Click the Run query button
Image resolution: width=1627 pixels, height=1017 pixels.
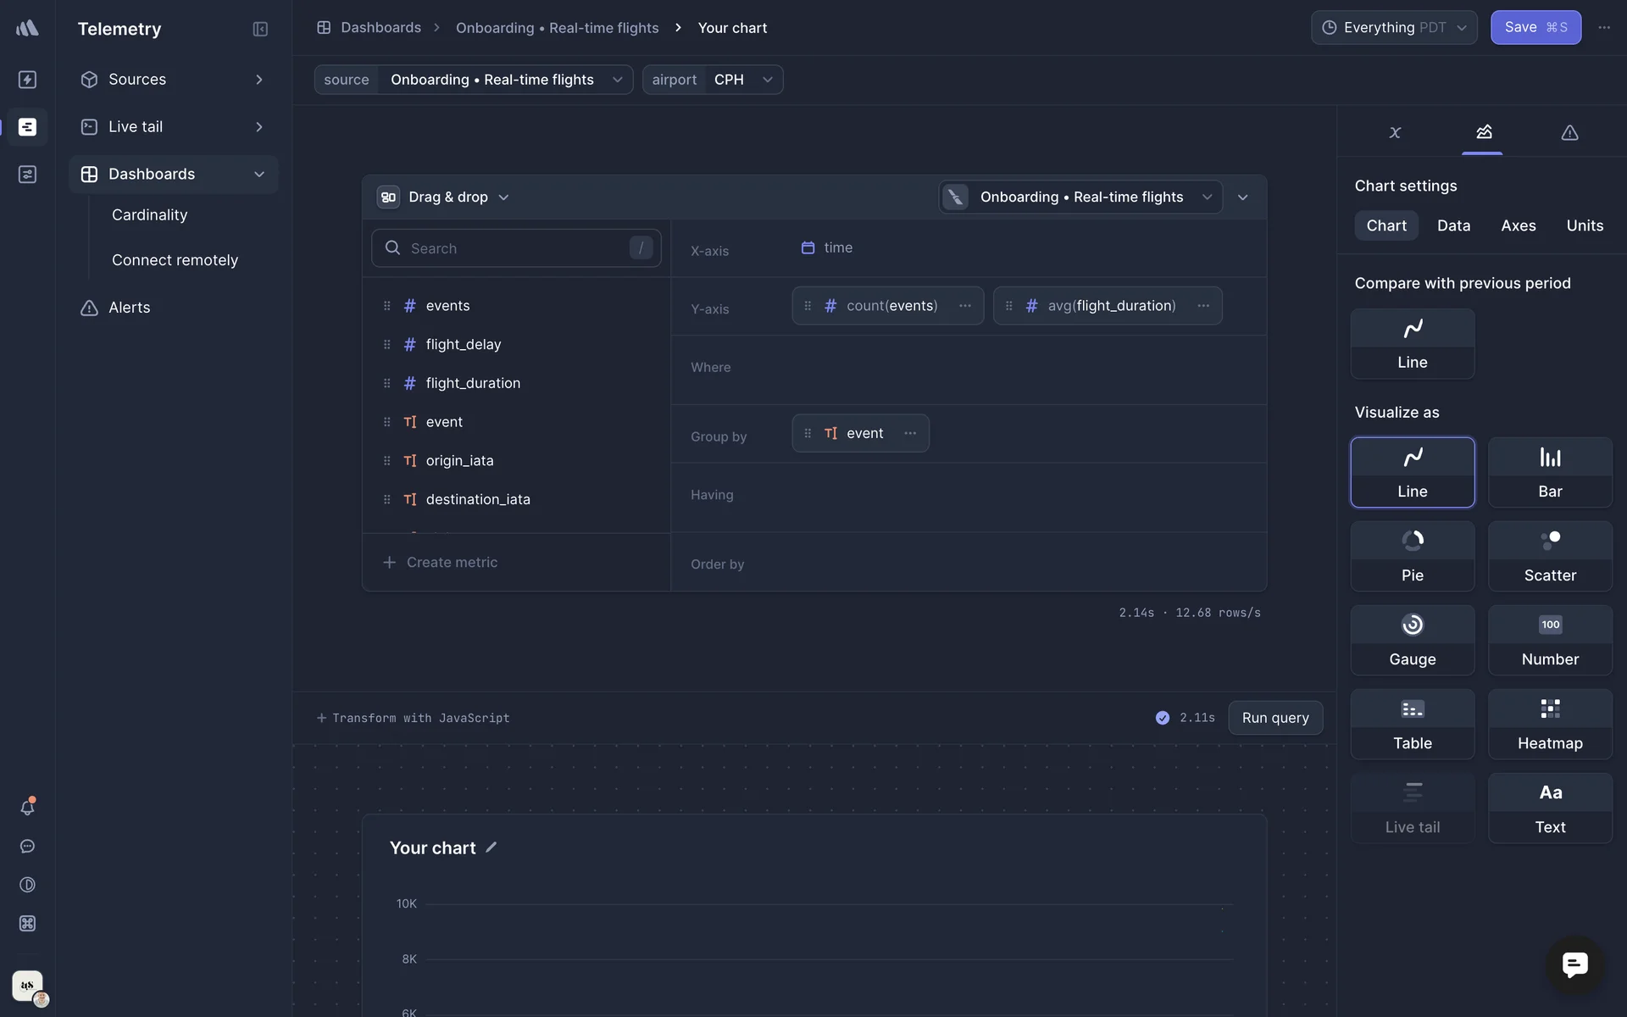[1274, 718]
